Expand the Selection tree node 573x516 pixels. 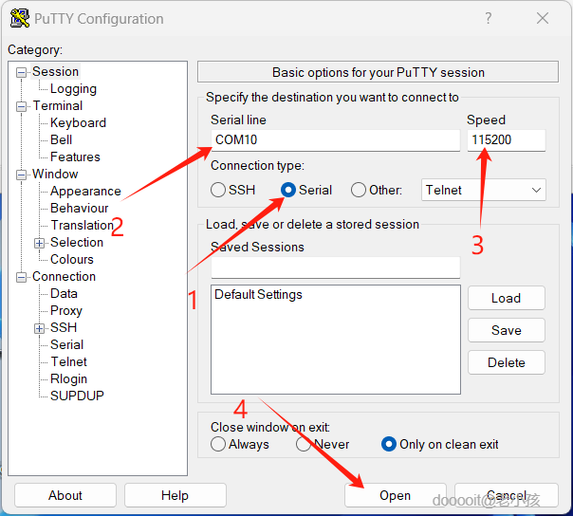point(39,243)
